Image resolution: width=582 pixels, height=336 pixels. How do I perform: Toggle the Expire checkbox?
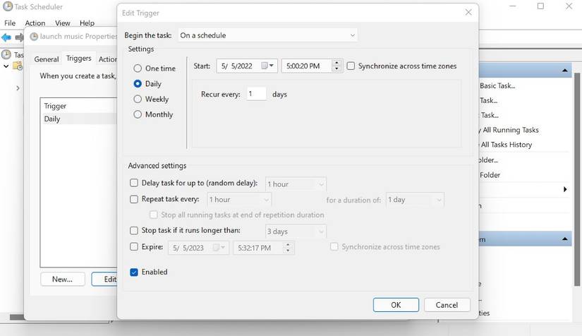pos(135,247)
